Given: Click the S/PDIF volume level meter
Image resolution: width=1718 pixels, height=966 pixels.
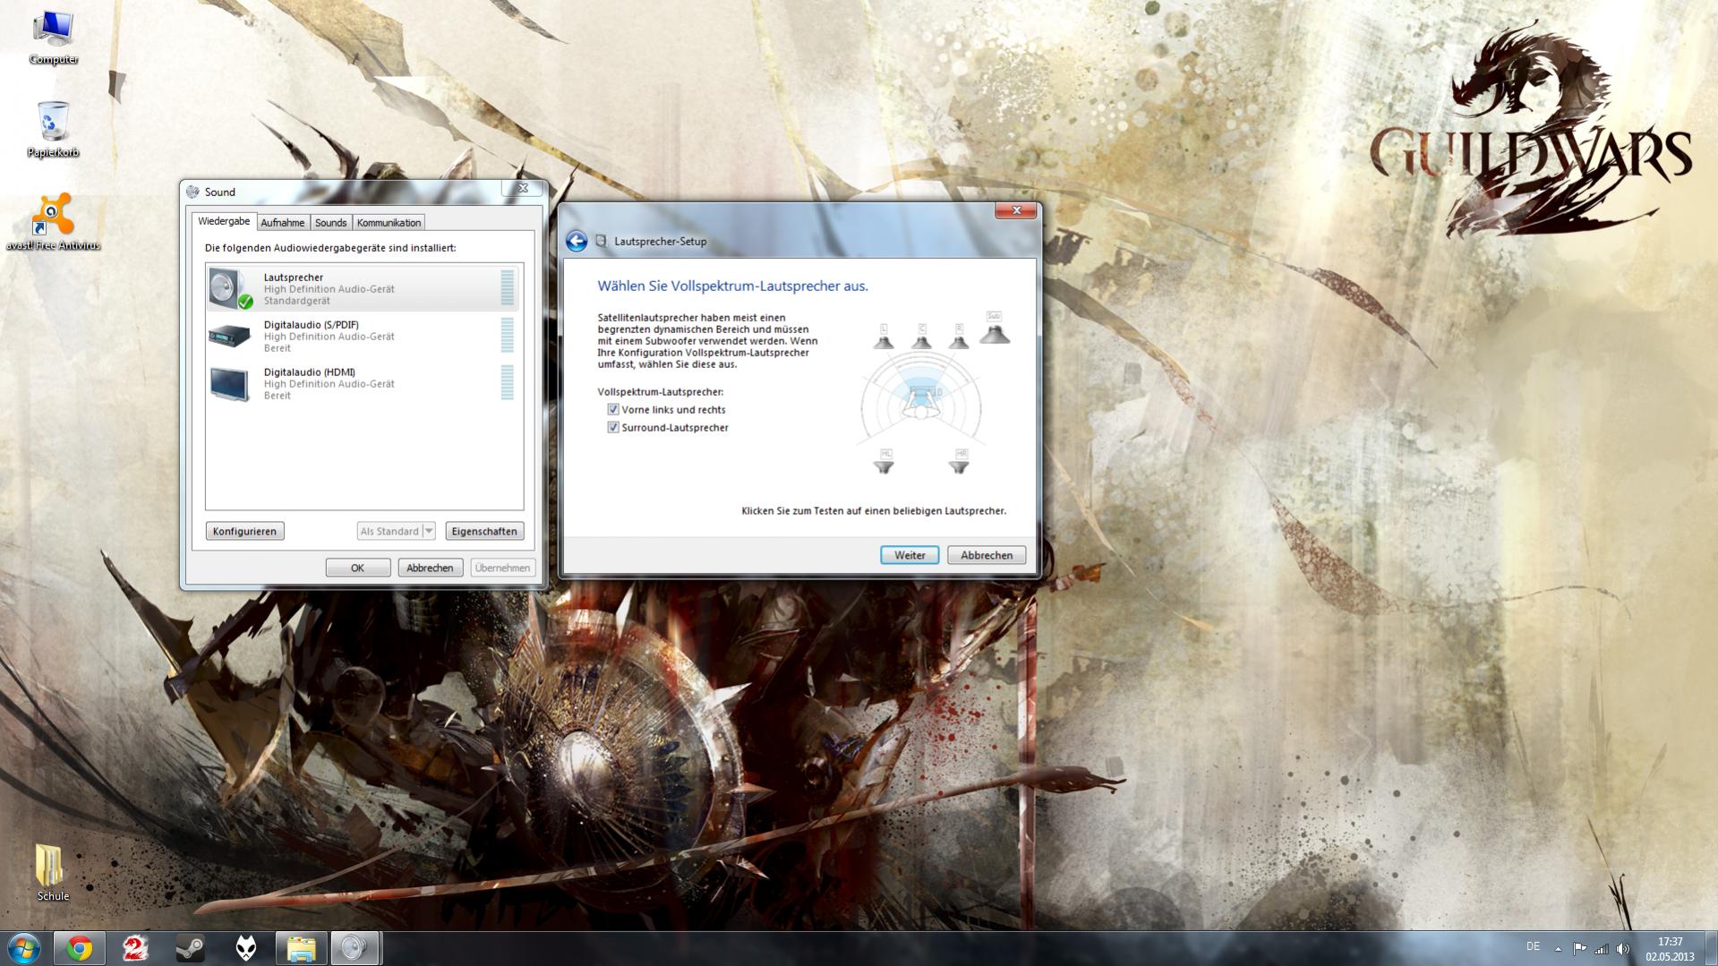Looking at the screenshot, I should 508,336.
